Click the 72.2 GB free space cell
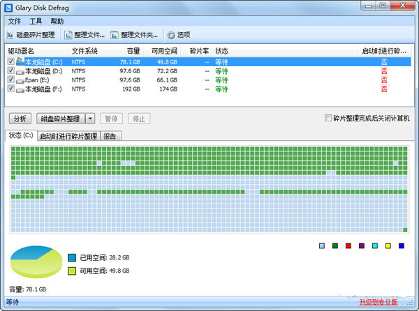The height and width of the screenshot is (311, 419). coord(167,71)
